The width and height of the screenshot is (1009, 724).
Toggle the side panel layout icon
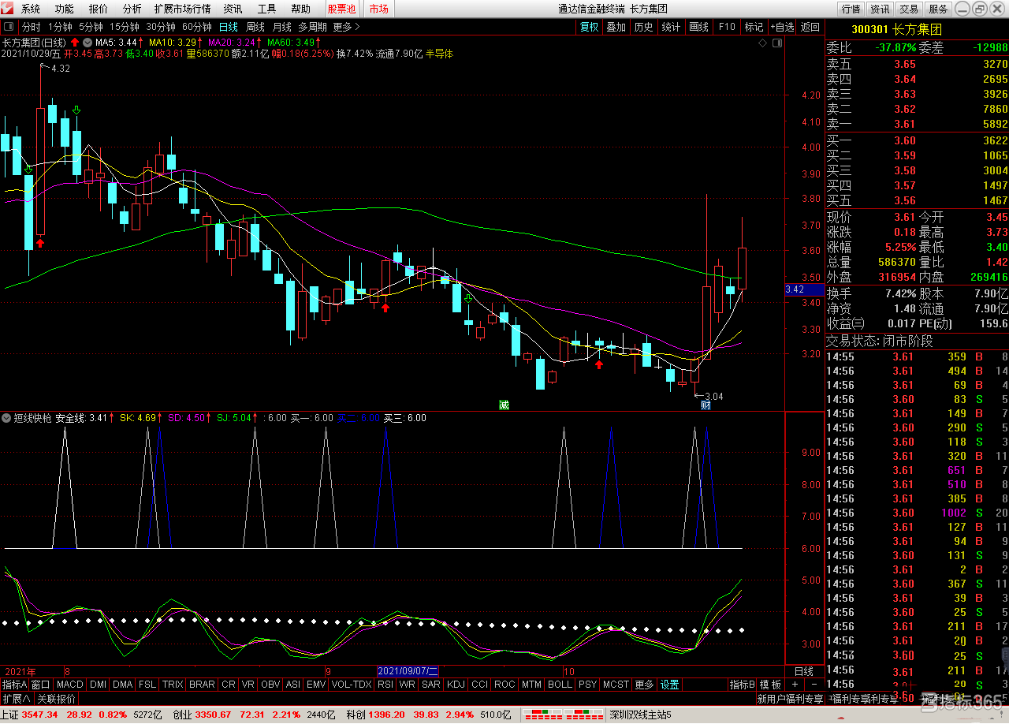[x=777, y=43]
